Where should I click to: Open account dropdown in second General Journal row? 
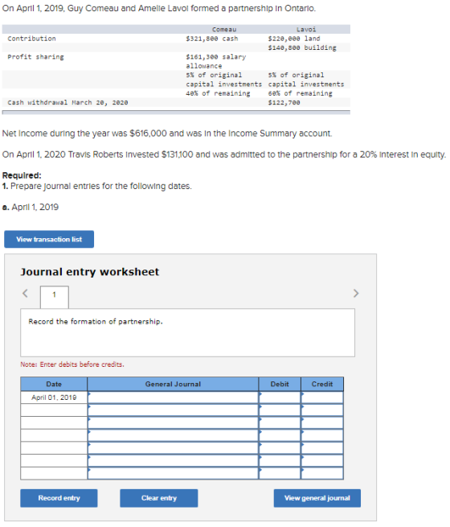click(x=173, y=410)
